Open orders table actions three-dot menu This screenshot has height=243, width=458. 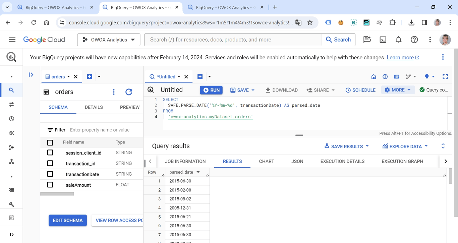114,92
